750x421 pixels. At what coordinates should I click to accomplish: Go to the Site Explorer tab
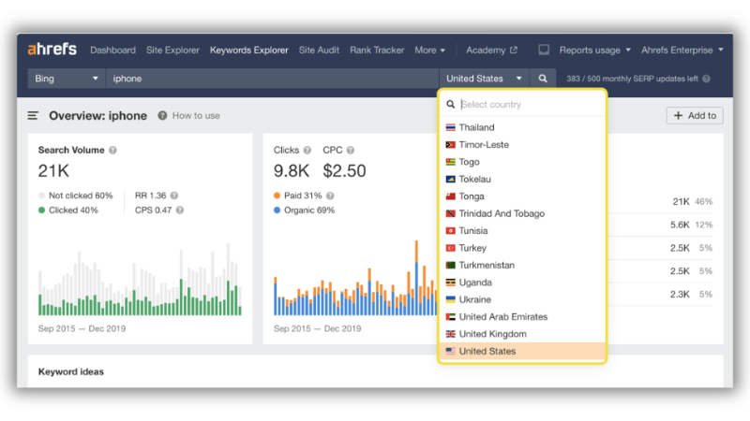[172, 51]
